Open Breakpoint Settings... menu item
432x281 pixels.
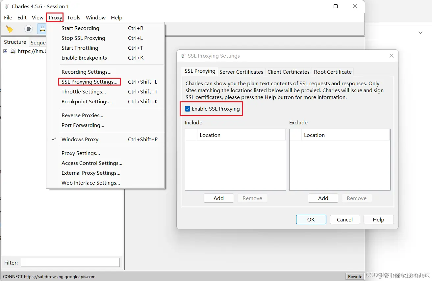point(105,101)
